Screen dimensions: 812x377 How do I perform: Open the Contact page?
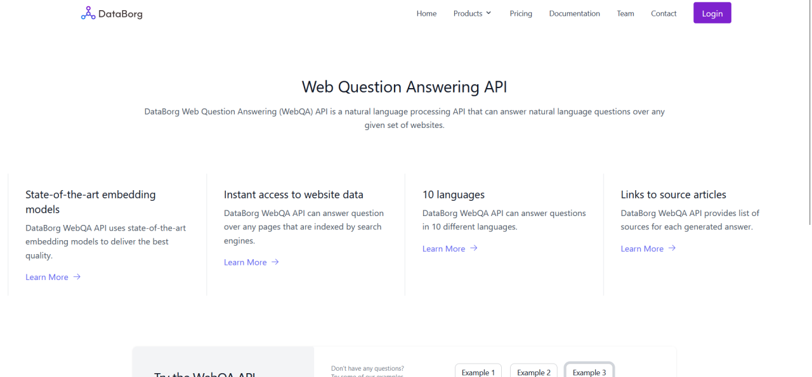(x=664, y=13)
